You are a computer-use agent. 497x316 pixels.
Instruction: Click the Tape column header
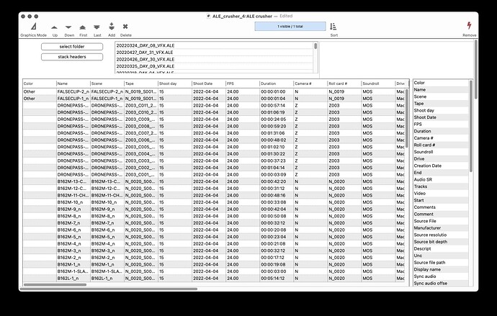click(x=141, y=83)
